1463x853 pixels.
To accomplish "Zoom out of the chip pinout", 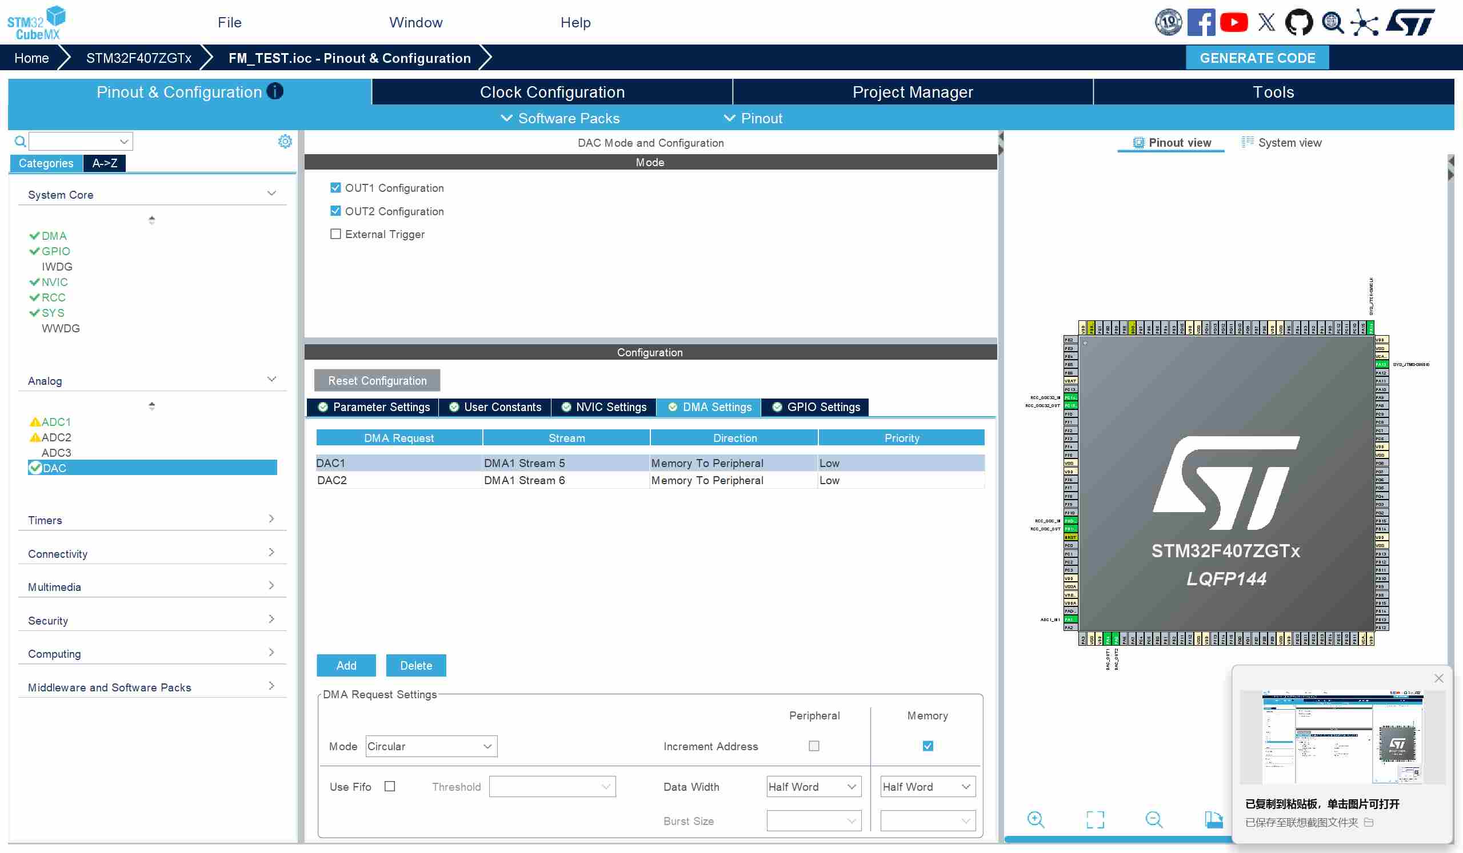I will pyautogui.click(x=1154, y=819).
